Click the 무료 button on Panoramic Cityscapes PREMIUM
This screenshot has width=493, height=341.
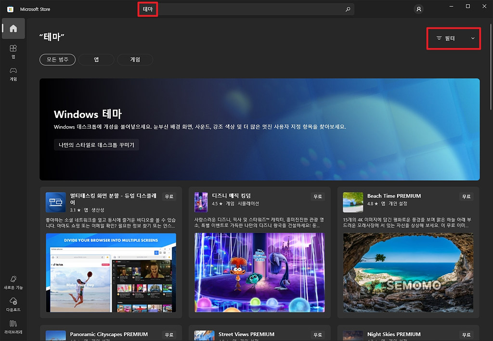coord(169,335)
